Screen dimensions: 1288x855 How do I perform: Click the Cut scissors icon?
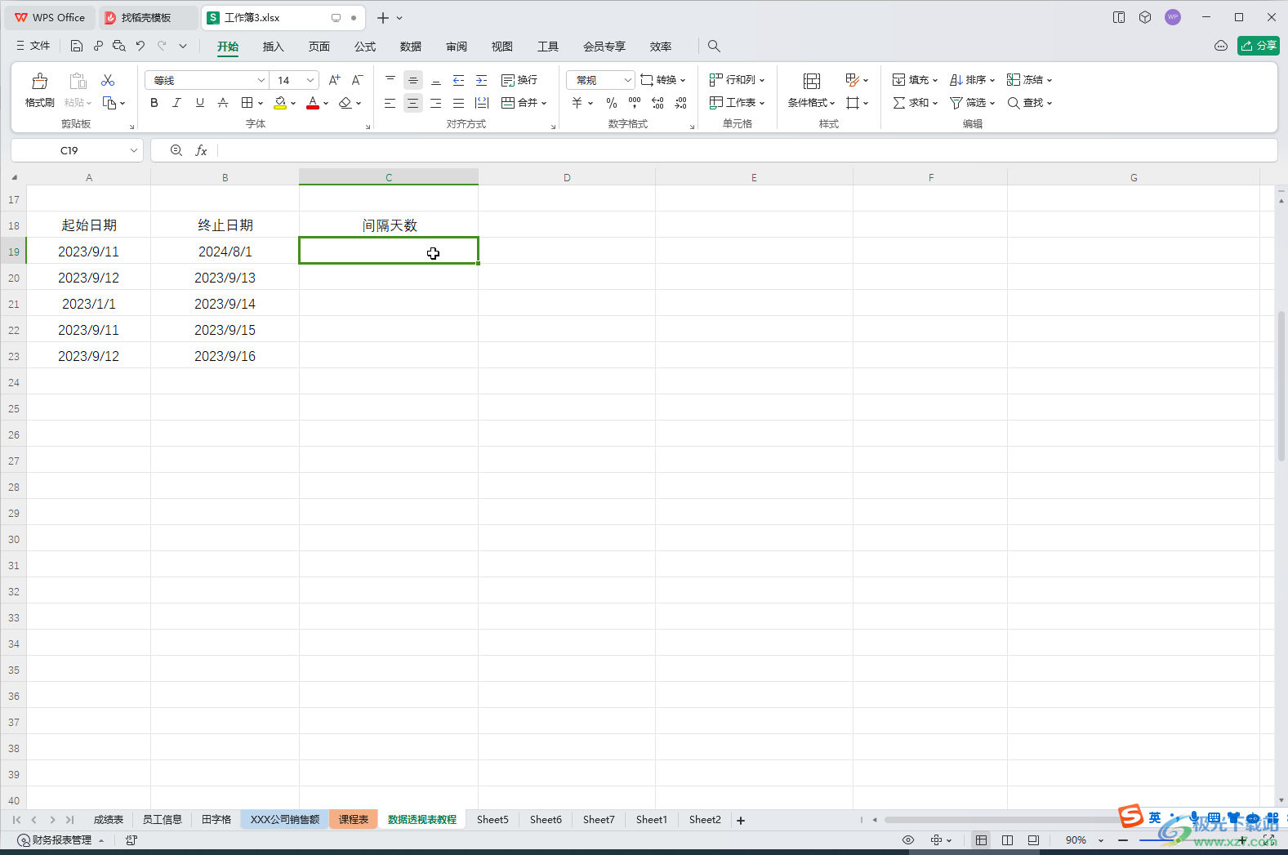click(108, 80)
